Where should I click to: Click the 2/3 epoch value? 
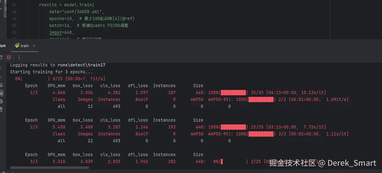(34, 127)
